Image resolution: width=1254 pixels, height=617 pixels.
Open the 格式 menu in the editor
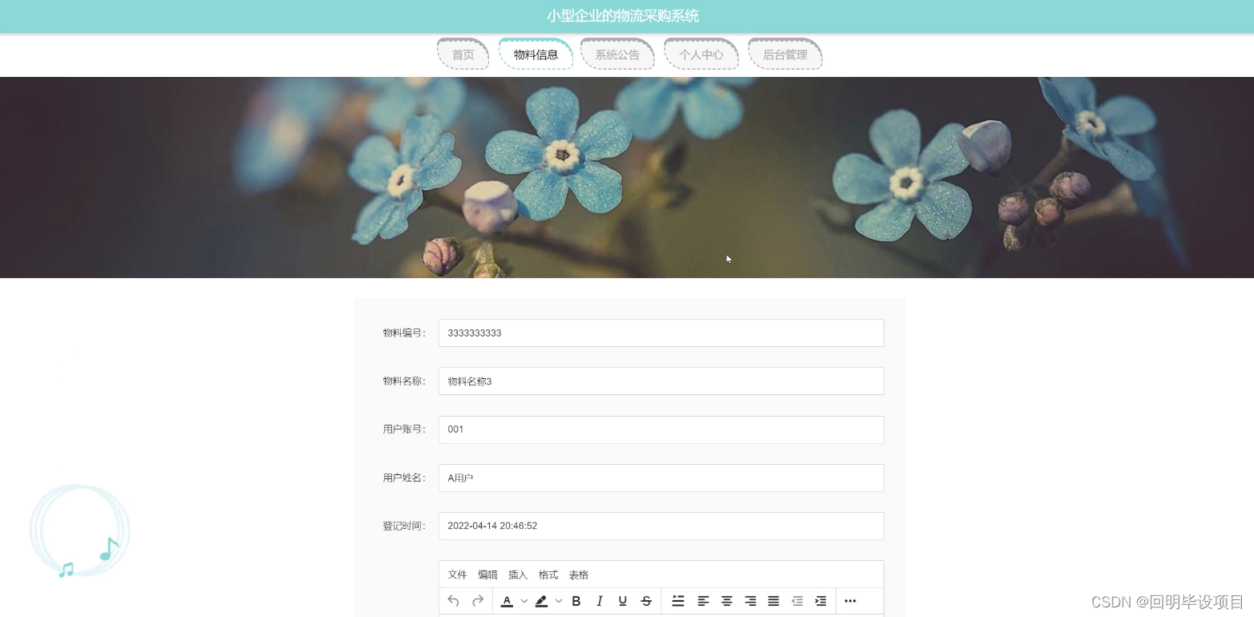[x=548, y=575]
